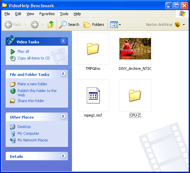The image size is (190, 173).
Task: Select the CPU-Z folder icon
Action: pyautogui.click(x=135, y=95)
